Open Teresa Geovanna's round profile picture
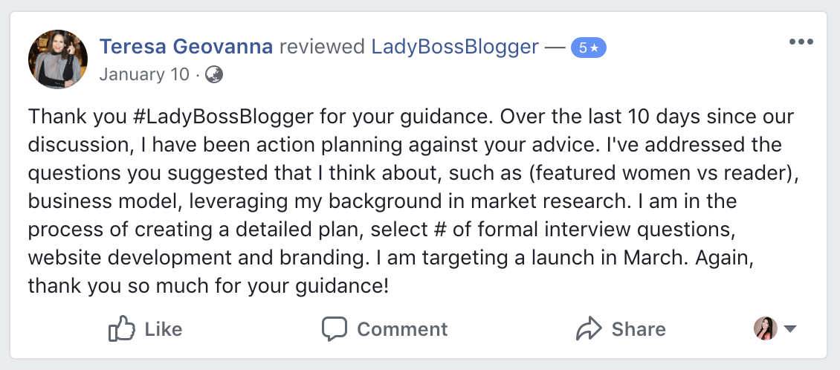840x370 pixels. coord(58,59)
